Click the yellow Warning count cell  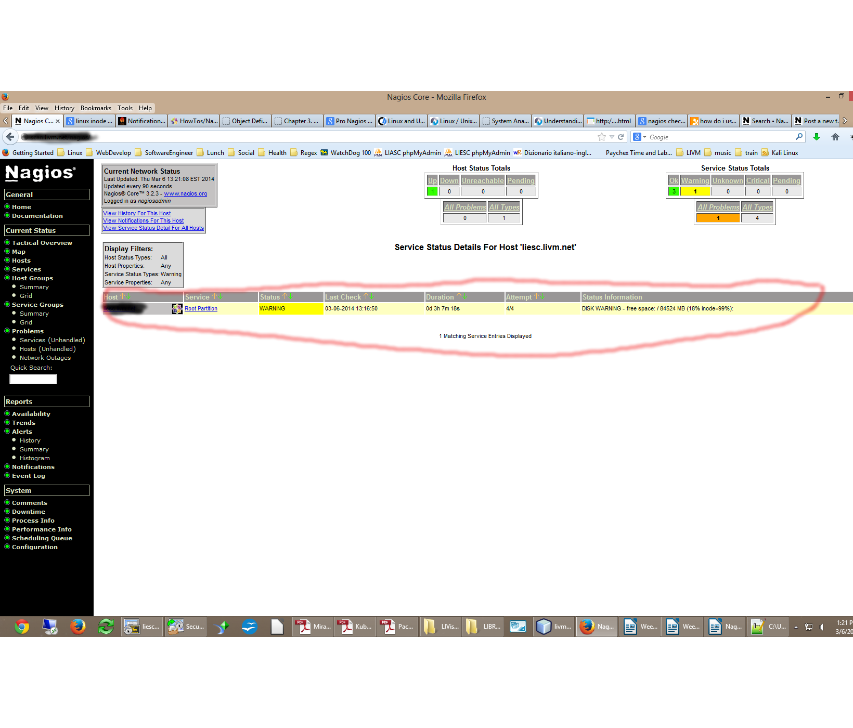(695, 191)
